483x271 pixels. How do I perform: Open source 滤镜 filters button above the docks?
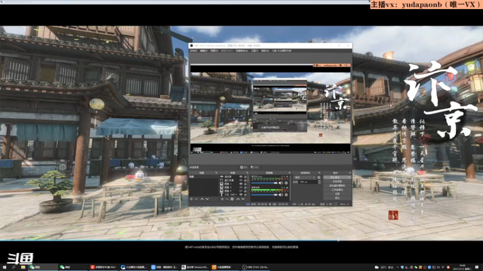click(254, 167)
